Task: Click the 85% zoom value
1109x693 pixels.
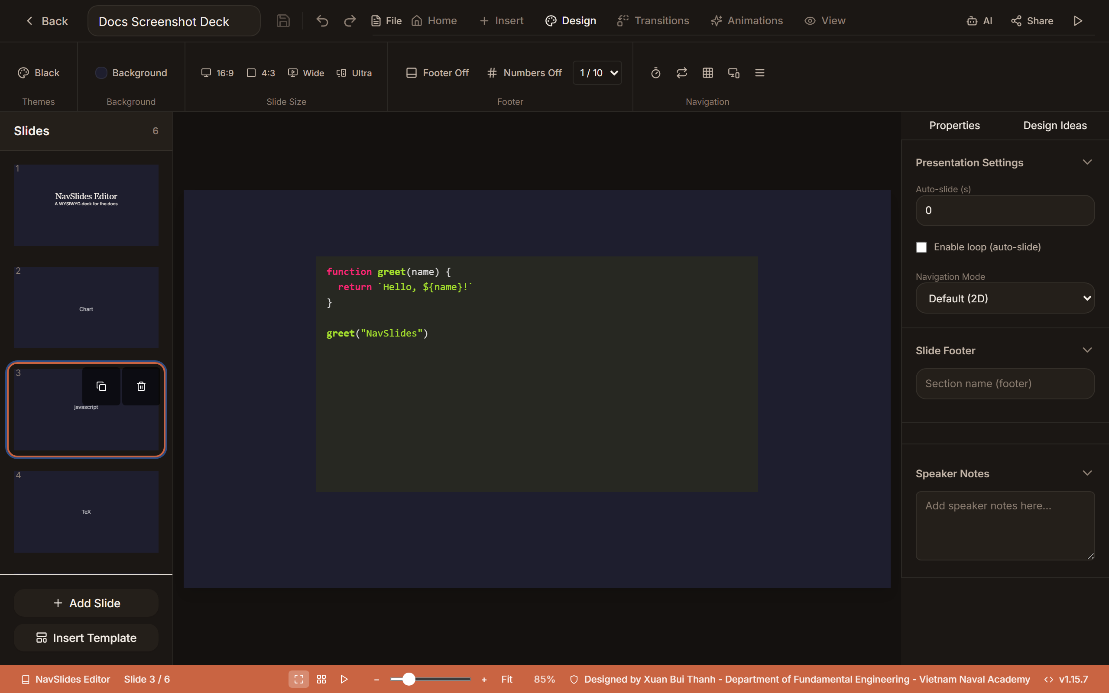Action: [x=544, y=679]
